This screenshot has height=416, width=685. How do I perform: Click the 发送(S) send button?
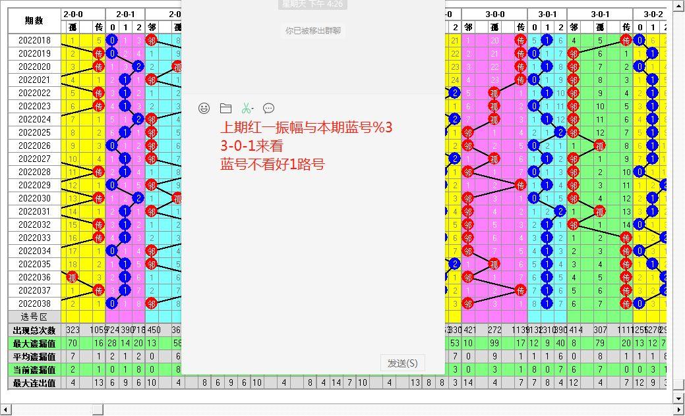[402, 363]
